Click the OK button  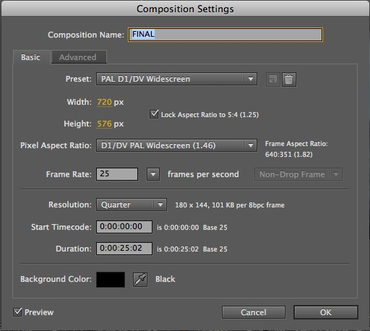pyautogui.click(x=326, y=312)
